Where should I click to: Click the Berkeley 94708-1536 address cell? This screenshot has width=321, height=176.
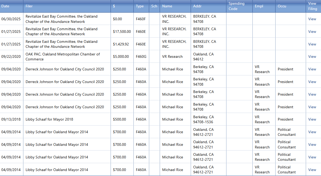[203, 119]
